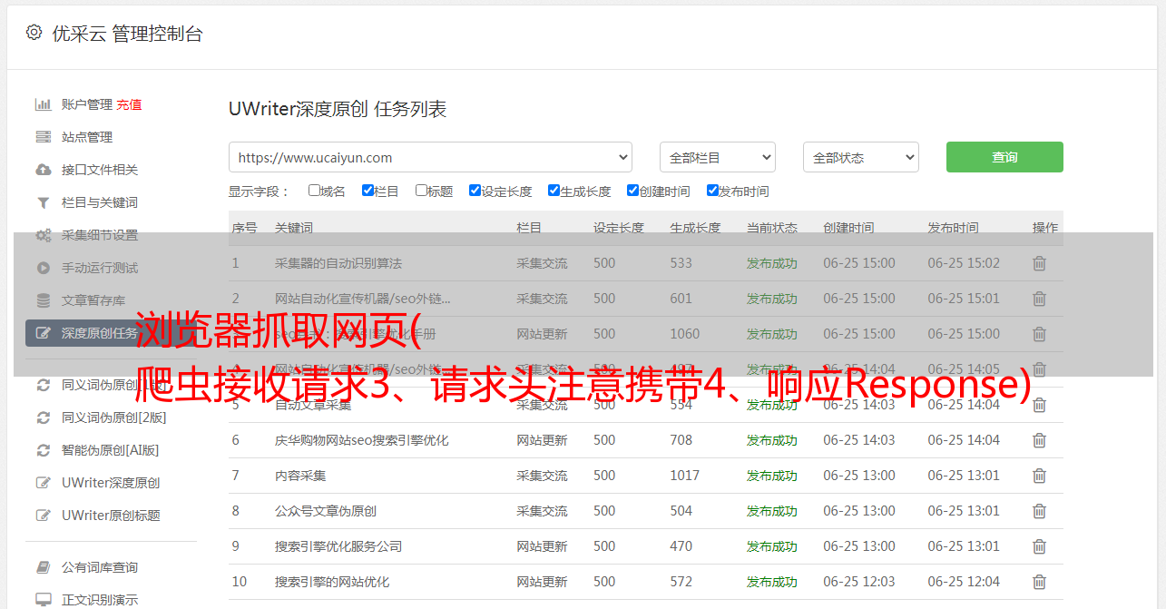
Task: Click publish time 06-25 12:04
Action: click(x=964, y=582)
